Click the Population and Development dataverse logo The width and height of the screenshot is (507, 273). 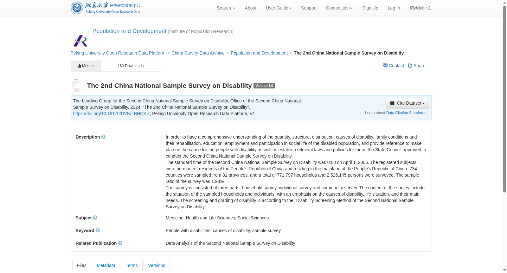tap(80, 41)
